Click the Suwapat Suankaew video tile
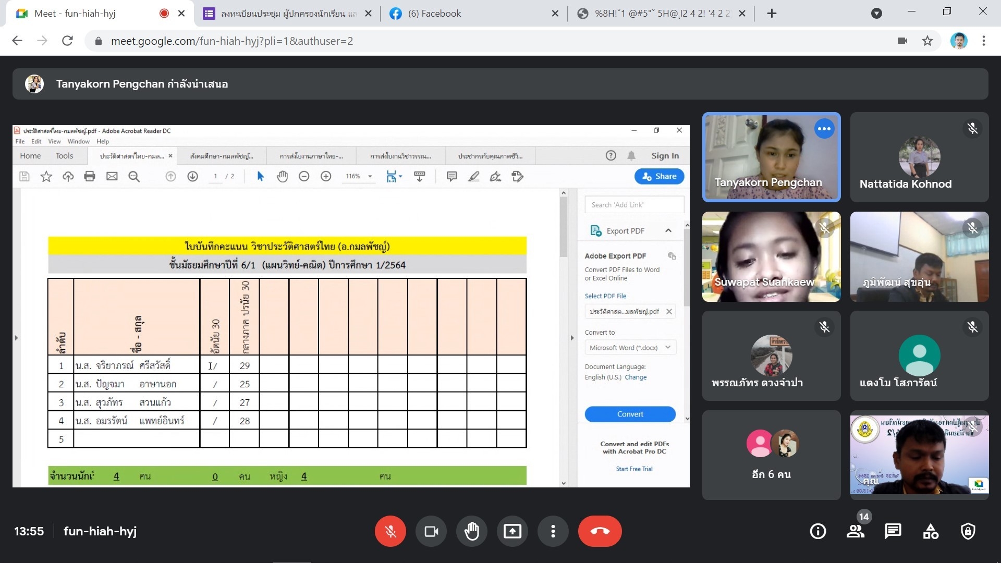 coord(771,256)
